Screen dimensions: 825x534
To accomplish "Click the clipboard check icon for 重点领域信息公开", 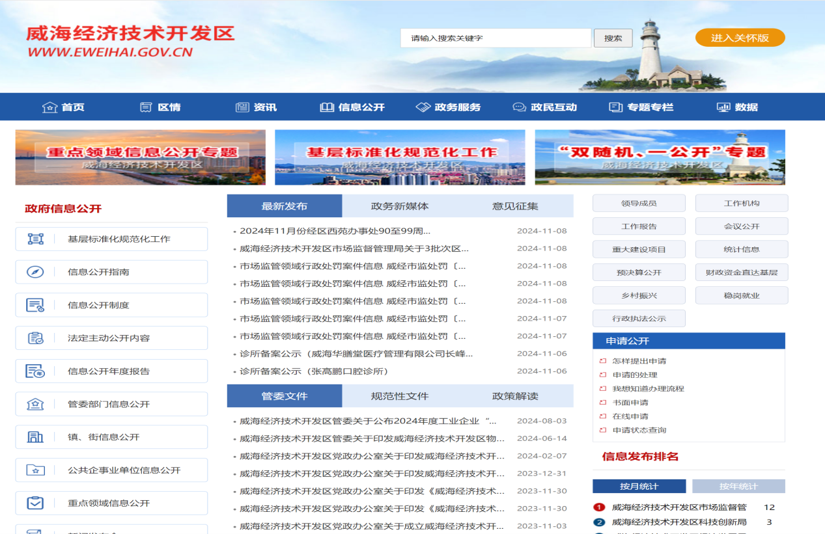I will (35, 503).
